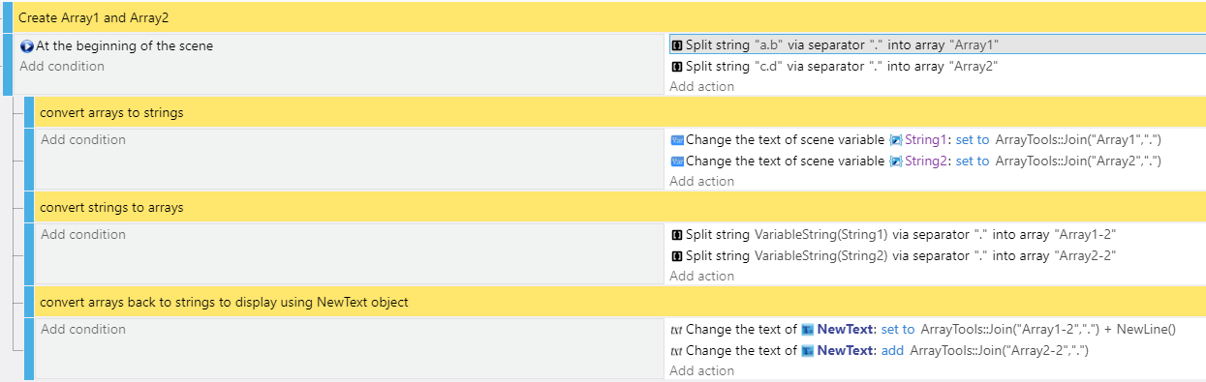The height and width of the screenshot is (382, 1206).
Task: Select the "Create Array1 and Array2" comment header
Action: [x=609, y=17]
